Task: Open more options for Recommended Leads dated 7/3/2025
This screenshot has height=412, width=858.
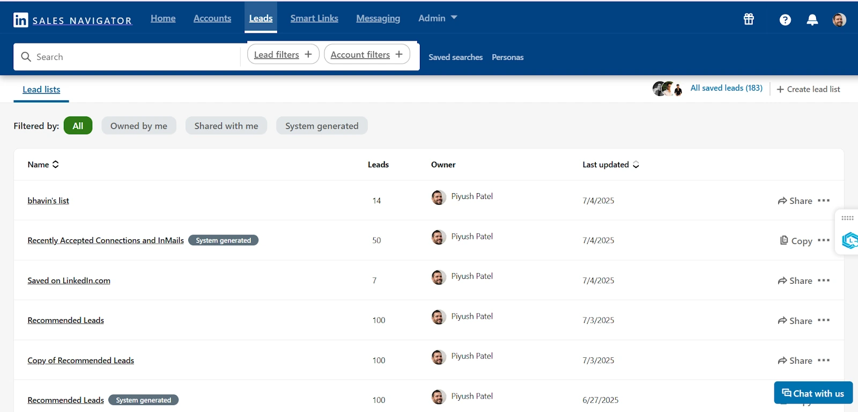Action: coord(824,320)
